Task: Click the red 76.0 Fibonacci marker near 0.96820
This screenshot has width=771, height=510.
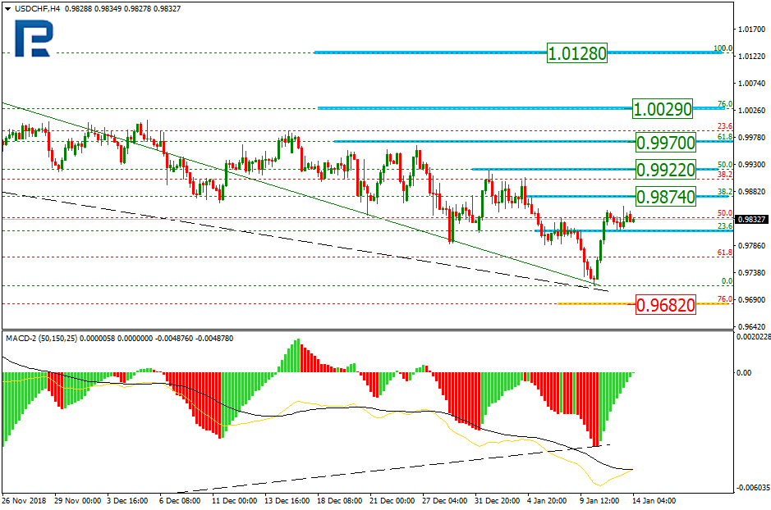Action: 724,299
